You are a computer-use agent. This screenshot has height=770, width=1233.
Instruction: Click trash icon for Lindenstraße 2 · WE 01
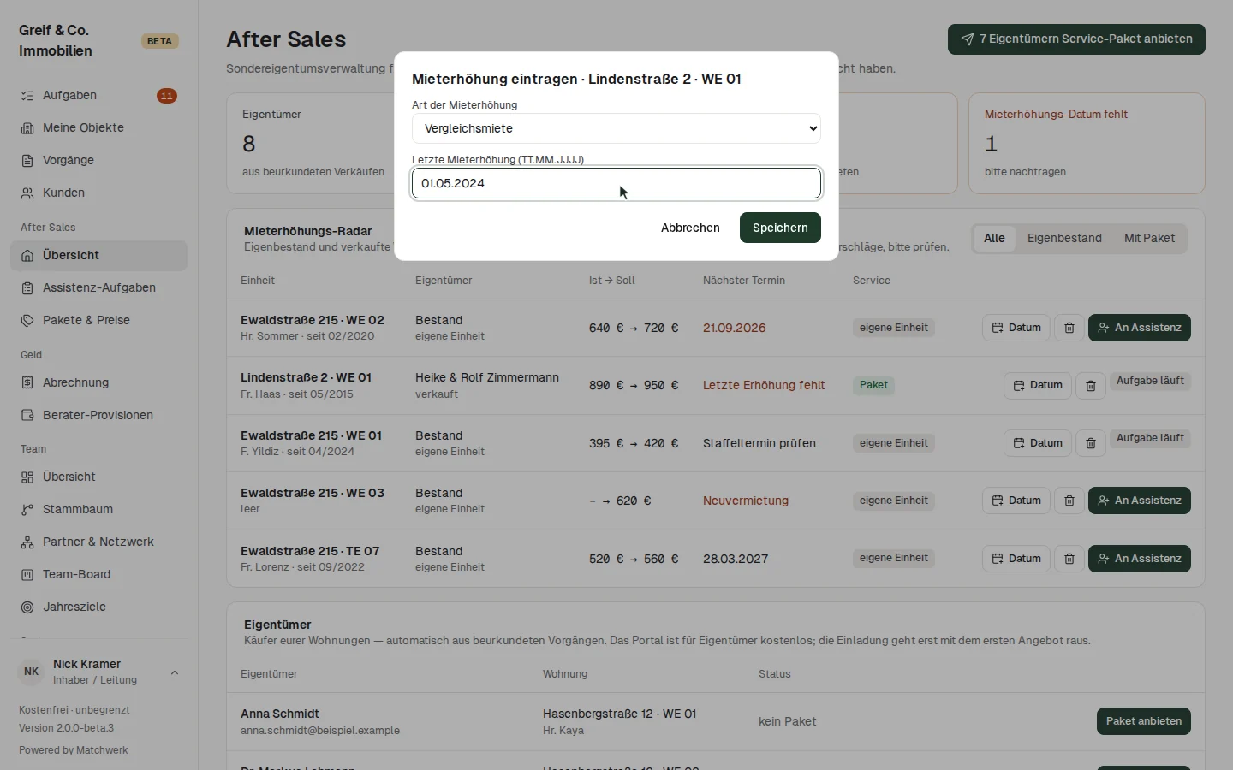click(1091, 386)
